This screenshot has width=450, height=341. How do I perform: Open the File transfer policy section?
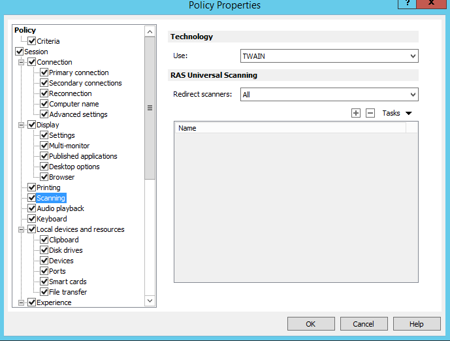click(68, 292)
